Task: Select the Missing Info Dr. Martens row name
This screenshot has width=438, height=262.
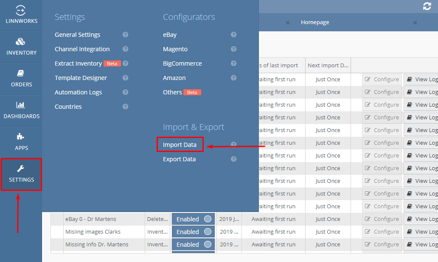Action: coord(97,245)
